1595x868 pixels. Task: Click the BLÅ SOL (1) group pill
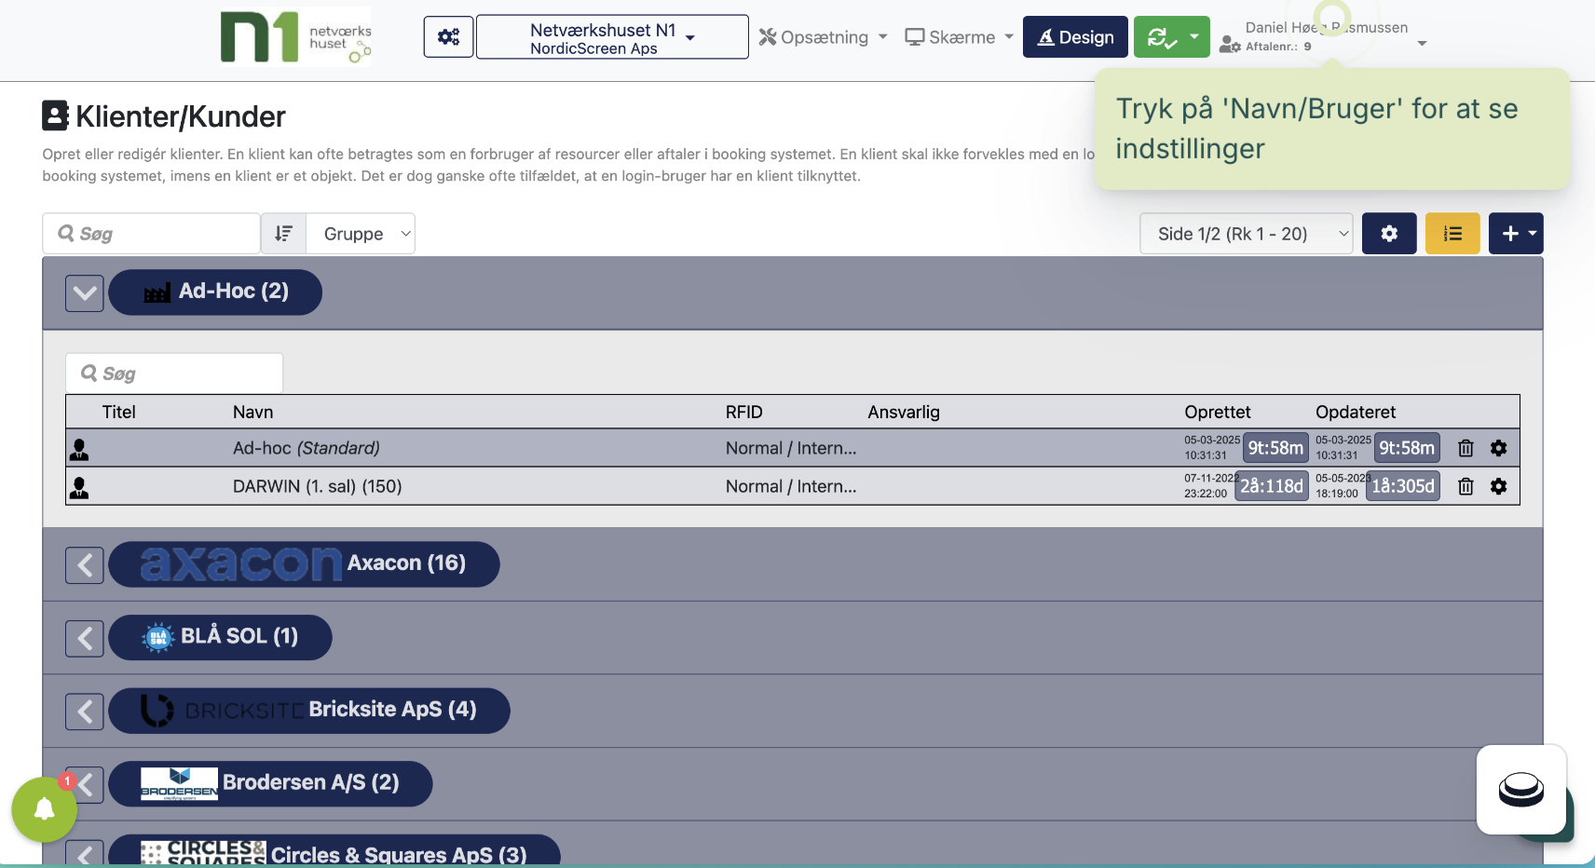point(220,637)
